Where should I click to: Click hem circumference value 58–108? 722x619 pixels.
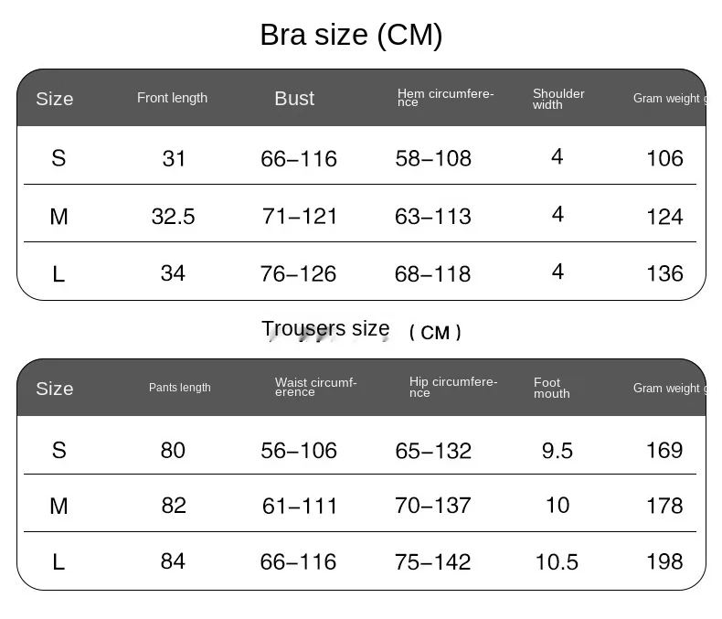(433, 158)
